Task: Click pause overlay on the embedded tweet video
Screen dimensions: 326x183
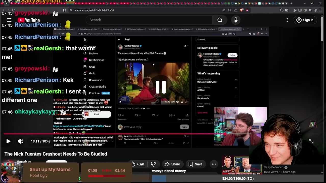Action: [x=161, y=87]
